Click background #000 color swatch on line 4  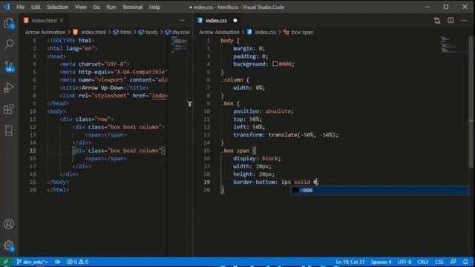click(x=275, y=64)
